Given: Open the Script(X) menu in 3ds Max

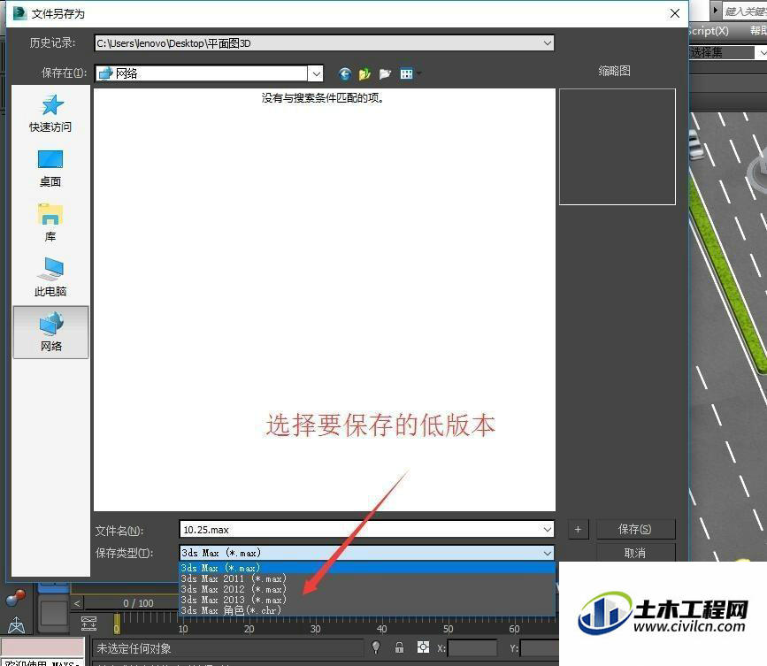Looking at the screenshot, I should point(709,31).
